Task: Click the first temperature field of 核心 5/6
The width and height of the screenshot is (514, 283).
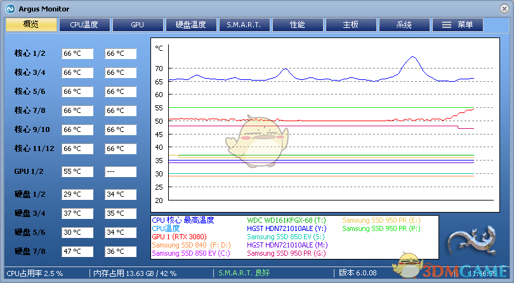Action: 77,91
